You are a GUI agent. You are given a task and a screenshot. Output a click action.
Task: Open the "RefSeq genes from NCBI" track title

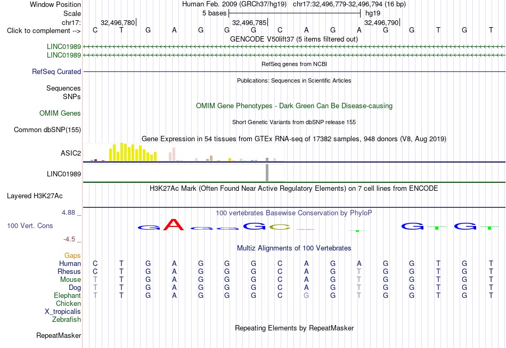click(294, 64)
